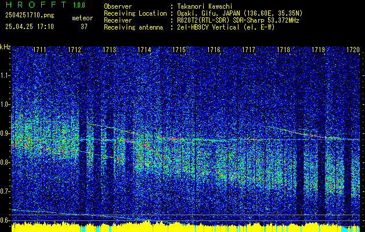The height and width of the screenshot is (232, 365).
Task: Click the 1717 time marker
Action: pos(249,49)
